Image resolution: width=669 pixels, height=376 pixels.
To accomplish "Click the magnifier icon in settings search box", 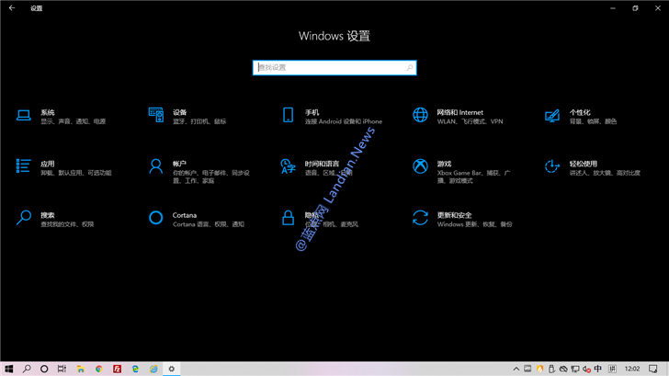I will point(409,67).
